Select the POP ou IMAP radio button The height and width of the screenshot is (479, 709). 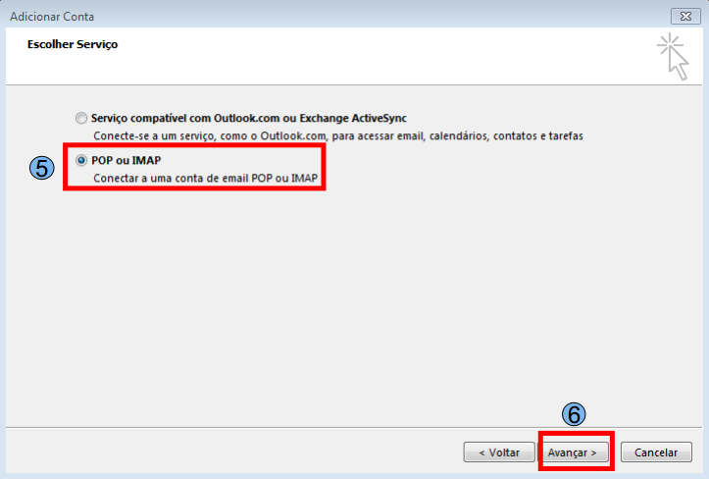tap(81, 160)
